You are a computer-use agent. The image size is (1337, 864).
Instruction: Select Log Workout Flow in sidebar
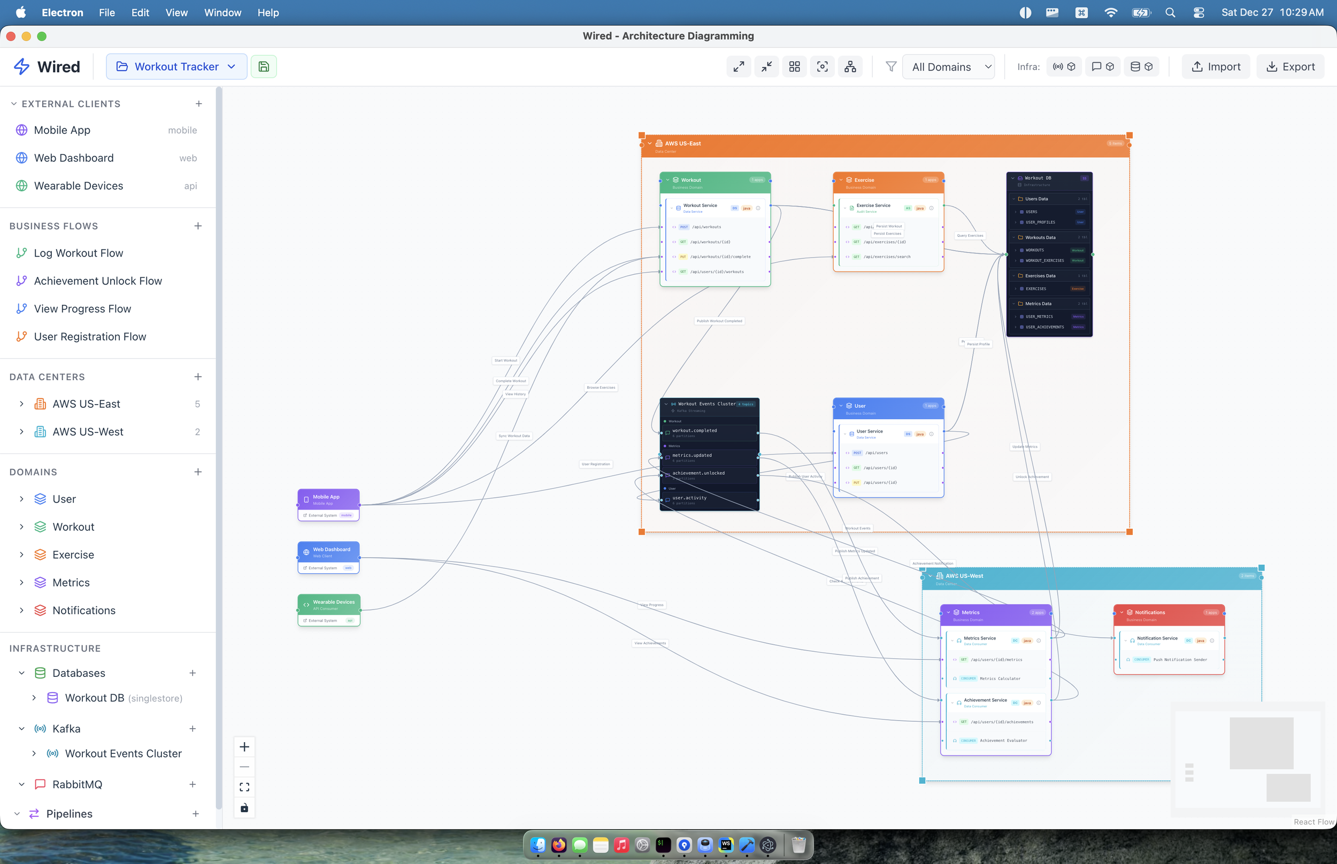point(79,253)
